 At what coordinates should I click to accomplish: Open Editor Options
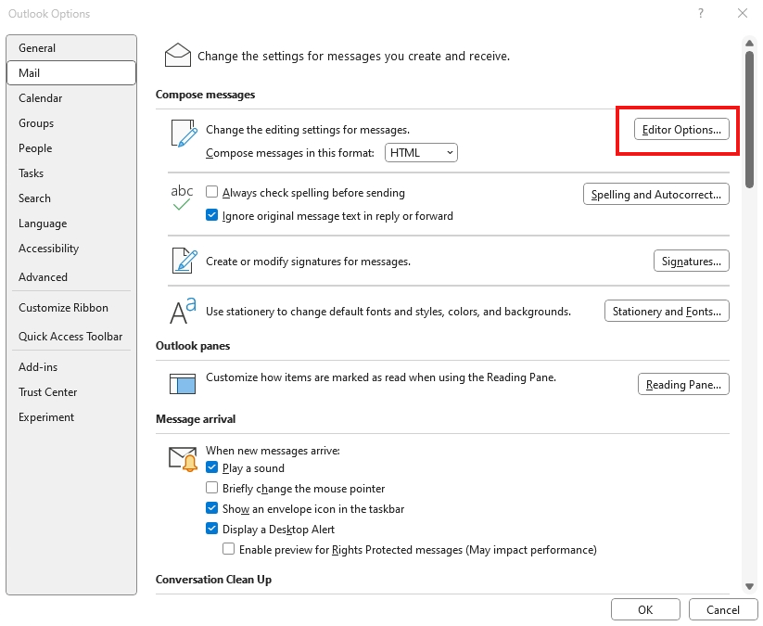[681, 130]
